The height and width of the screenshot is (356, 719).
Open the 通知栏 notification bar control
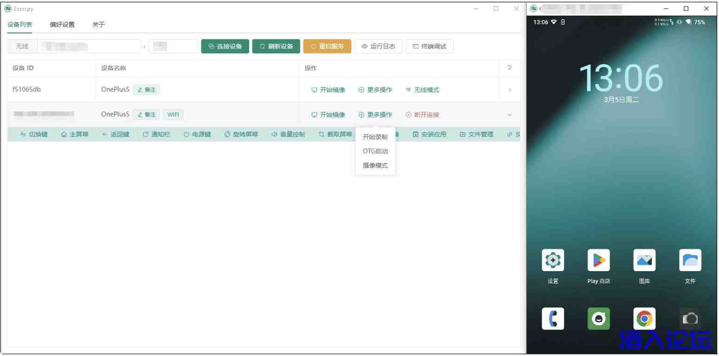pos(156,135)
